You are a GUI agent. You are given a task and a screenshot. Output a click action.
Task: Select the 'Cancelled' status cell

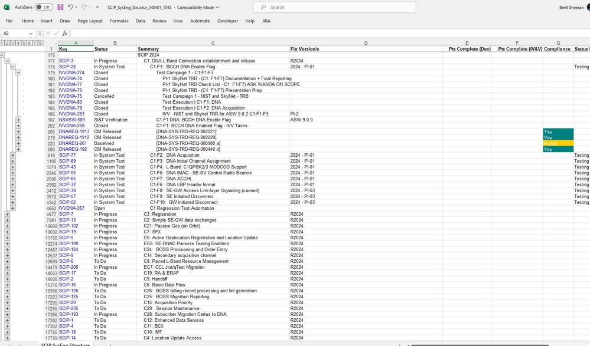tap(115, 96)
